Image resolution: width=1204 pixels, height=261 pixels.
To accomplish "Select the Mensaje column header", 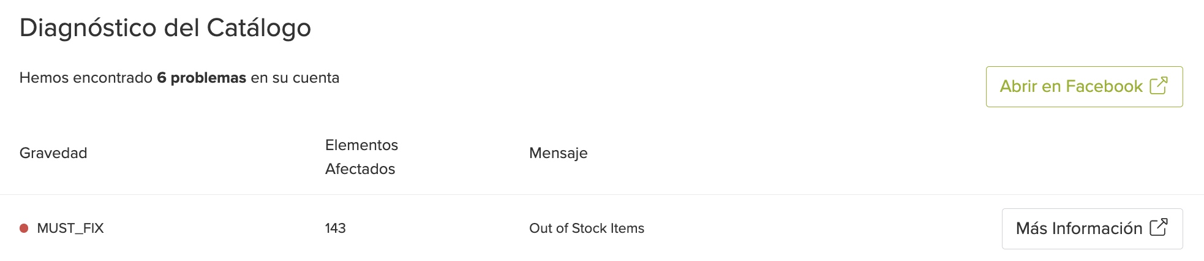I will pyautogui.click(x=559, y=153).
